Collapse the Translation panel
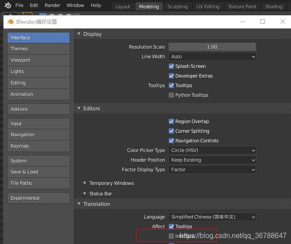Screen dimensions: 291x244 (79, 204)
